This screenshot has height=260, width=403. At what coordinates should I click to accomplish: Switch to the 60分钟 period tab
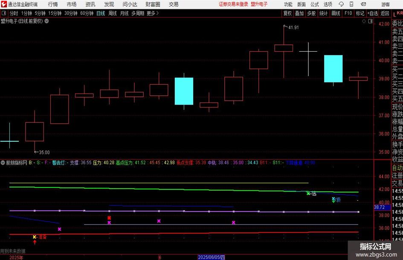(x=87, y=13)
